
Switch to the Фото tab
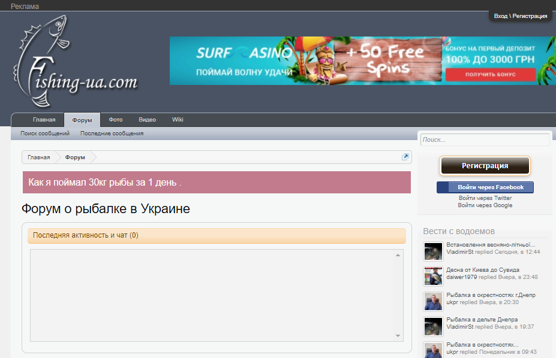[116, 120]
